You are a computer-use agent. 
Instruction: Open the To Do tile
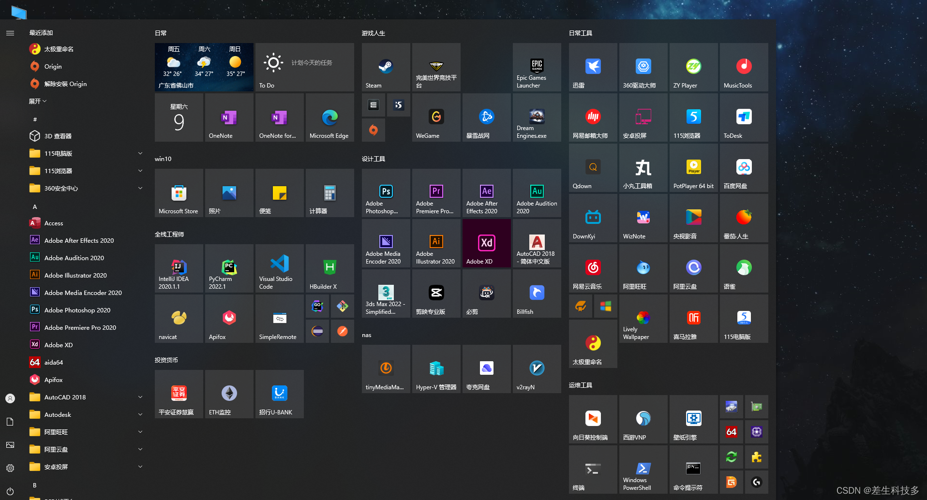[x=304, y=67]
